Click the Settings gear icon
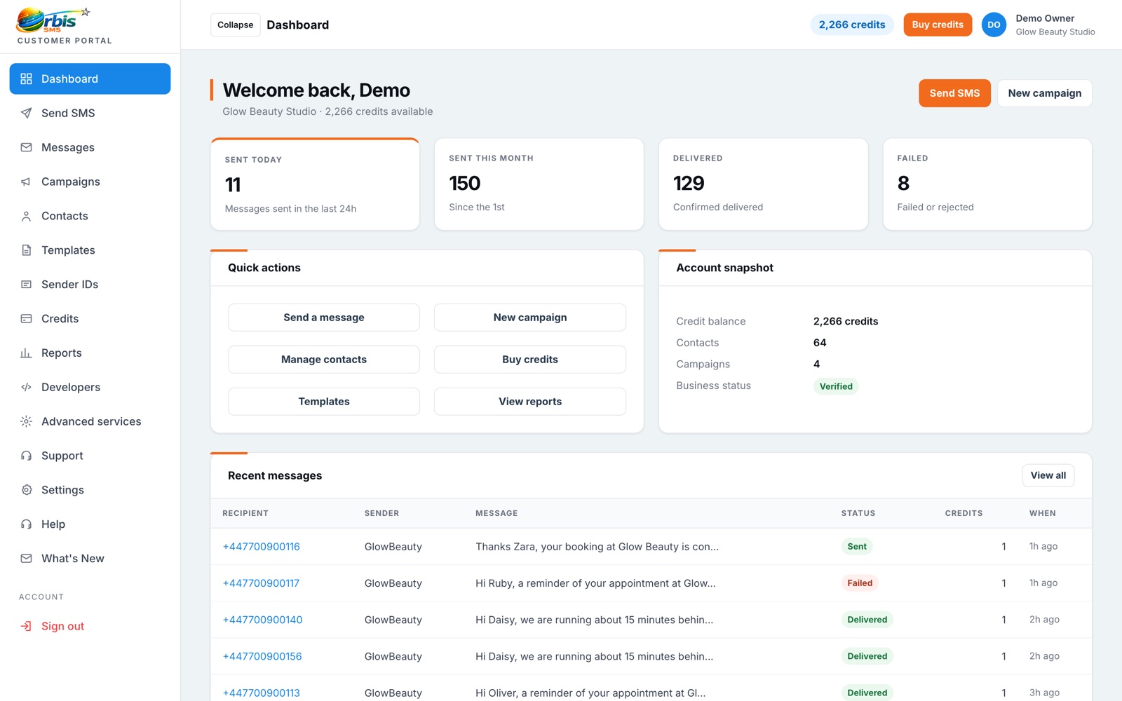The image size is (1122, 701). pyautogui.click(x=26, y=490)
